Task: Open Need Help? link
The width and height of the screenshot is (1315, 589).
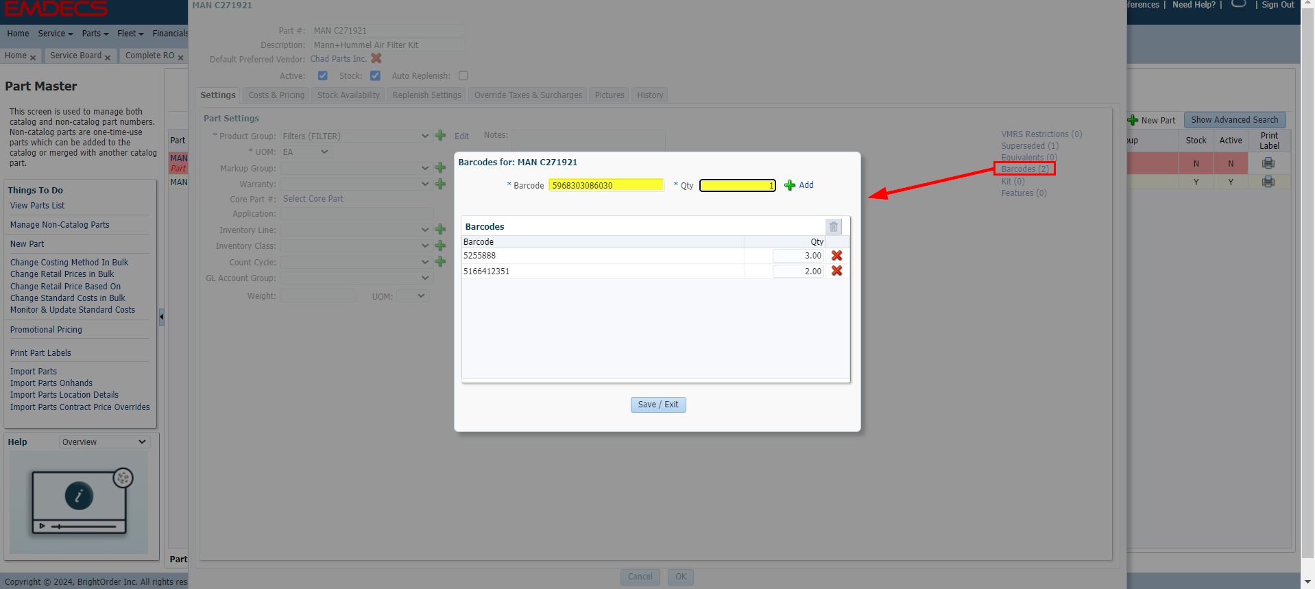Action: [x=1194, y=5]
